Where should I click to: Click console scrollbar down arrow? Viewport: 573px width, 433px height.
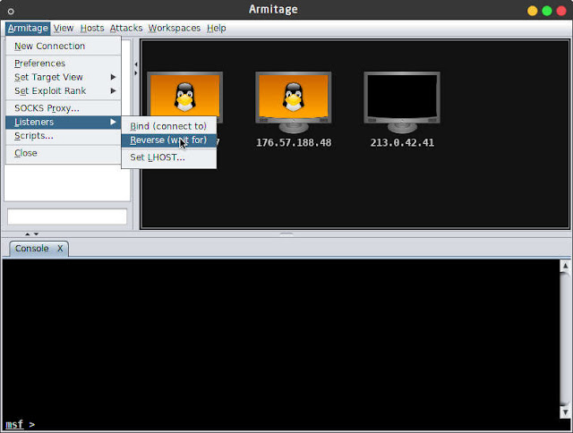pos(565,412)
